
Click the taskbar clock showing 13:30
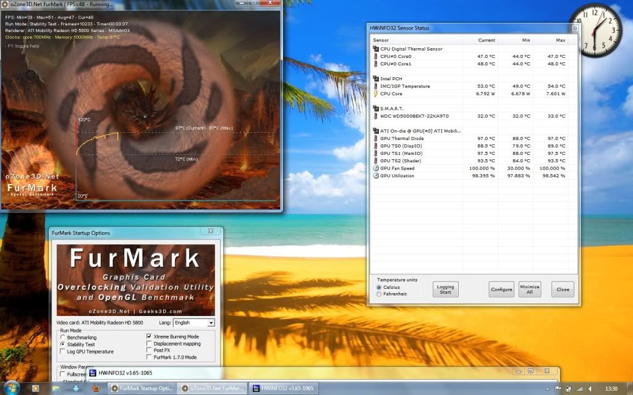(x=611, y=389)
